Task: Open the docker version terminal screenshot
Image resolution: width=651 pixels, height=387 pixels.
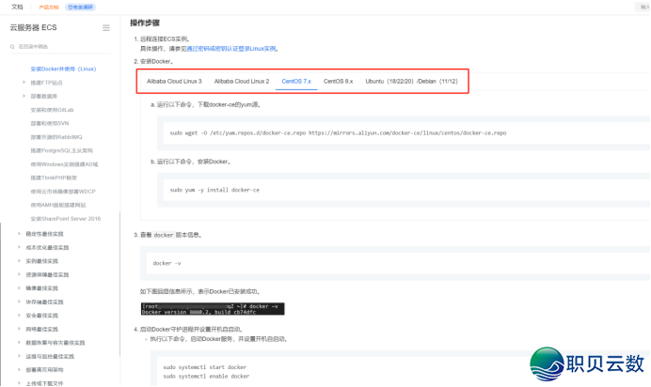Action: 213,309
